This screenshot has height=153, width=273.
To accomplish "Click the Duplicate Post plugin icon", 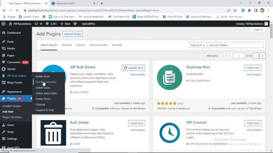I will [170, 77].
